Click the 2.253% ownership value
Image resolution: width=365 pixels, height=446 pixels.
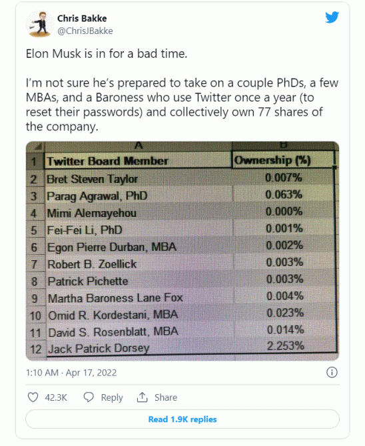[285, 346]
